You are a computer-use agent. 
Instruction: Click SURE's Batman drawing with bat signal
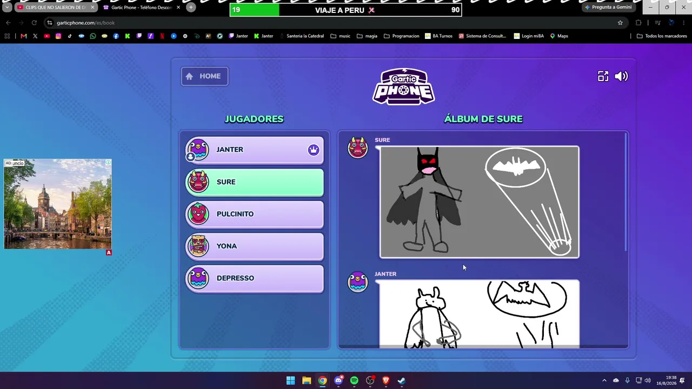[480, 202]
